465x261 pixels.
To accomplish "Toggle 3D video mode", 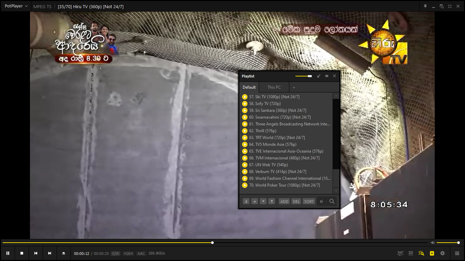I will [x=411, y=253].
